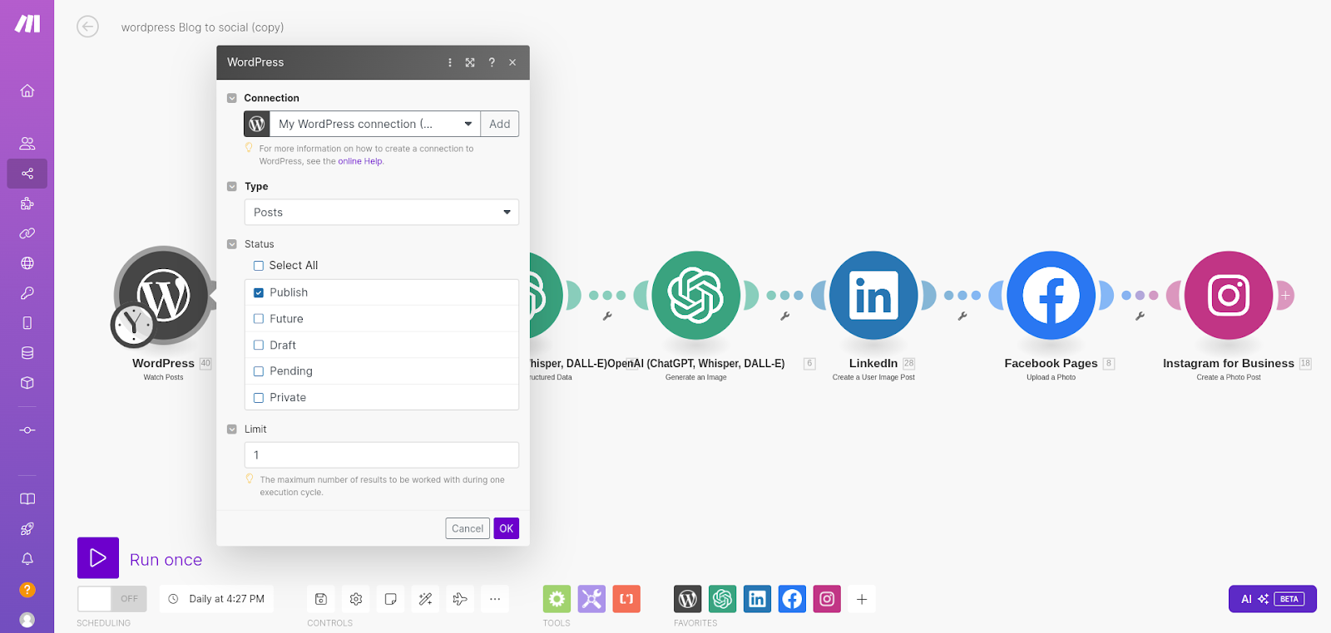Image resolution: width=1331 pixels, height=633 pixels.
Task: Open the controls more options ellipsis
Action: pos(495,599)
